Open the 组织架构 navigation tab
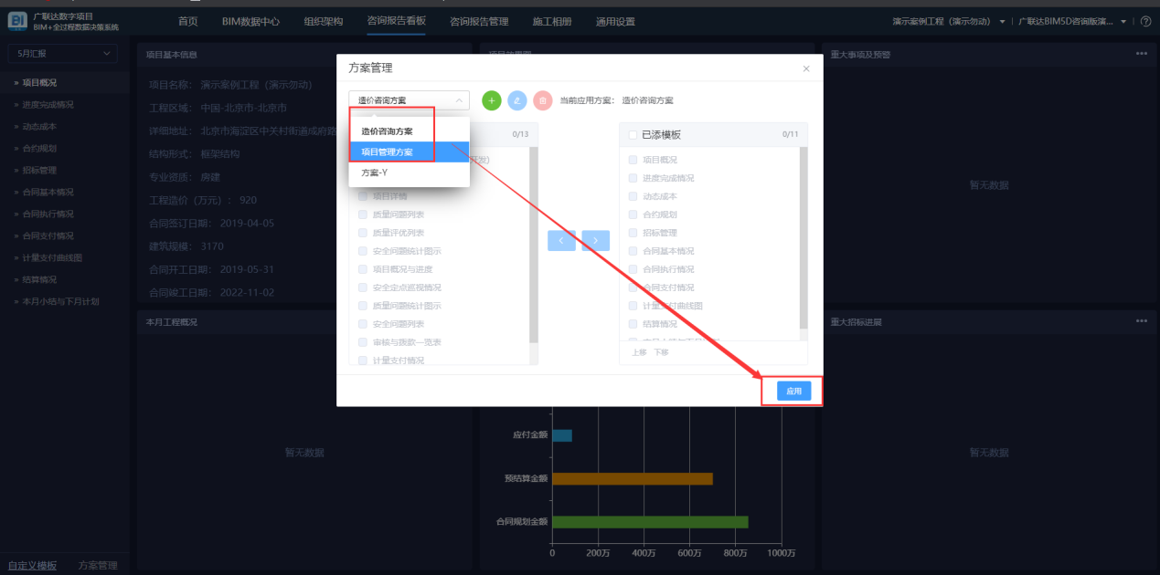The image size is (1160, 575). pos(324,21)
